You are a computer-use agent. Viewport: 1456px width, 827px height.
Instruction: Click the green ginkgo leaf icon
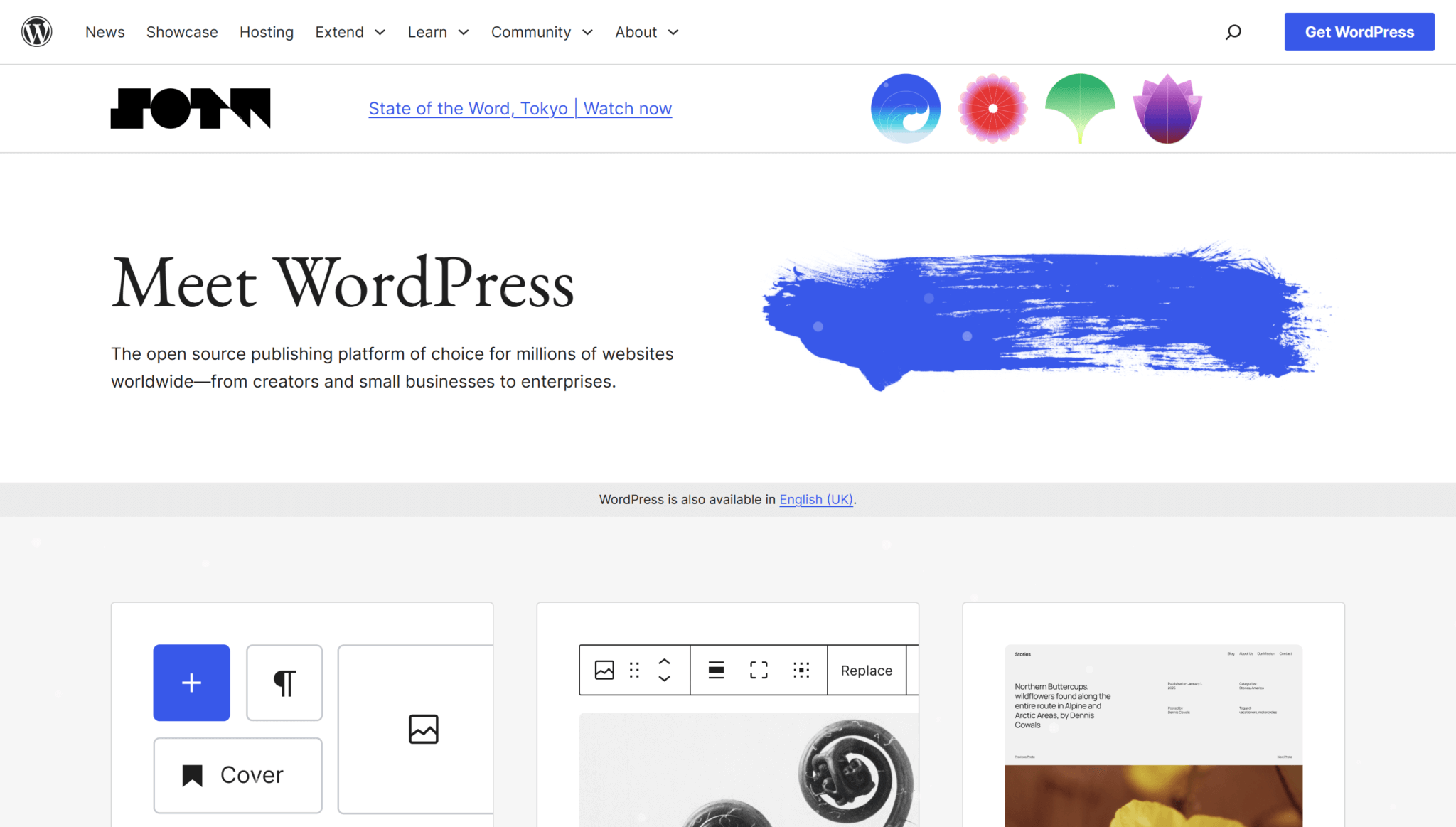[1080, 109]
